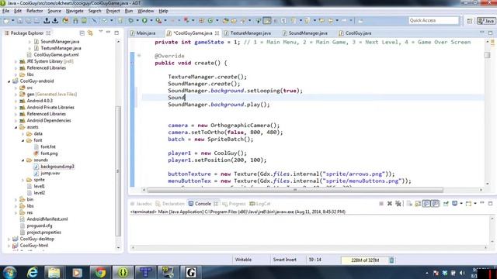Click the Terminate stop icon in Console
This screenshot has width=497, height=279.
[381, 204]
